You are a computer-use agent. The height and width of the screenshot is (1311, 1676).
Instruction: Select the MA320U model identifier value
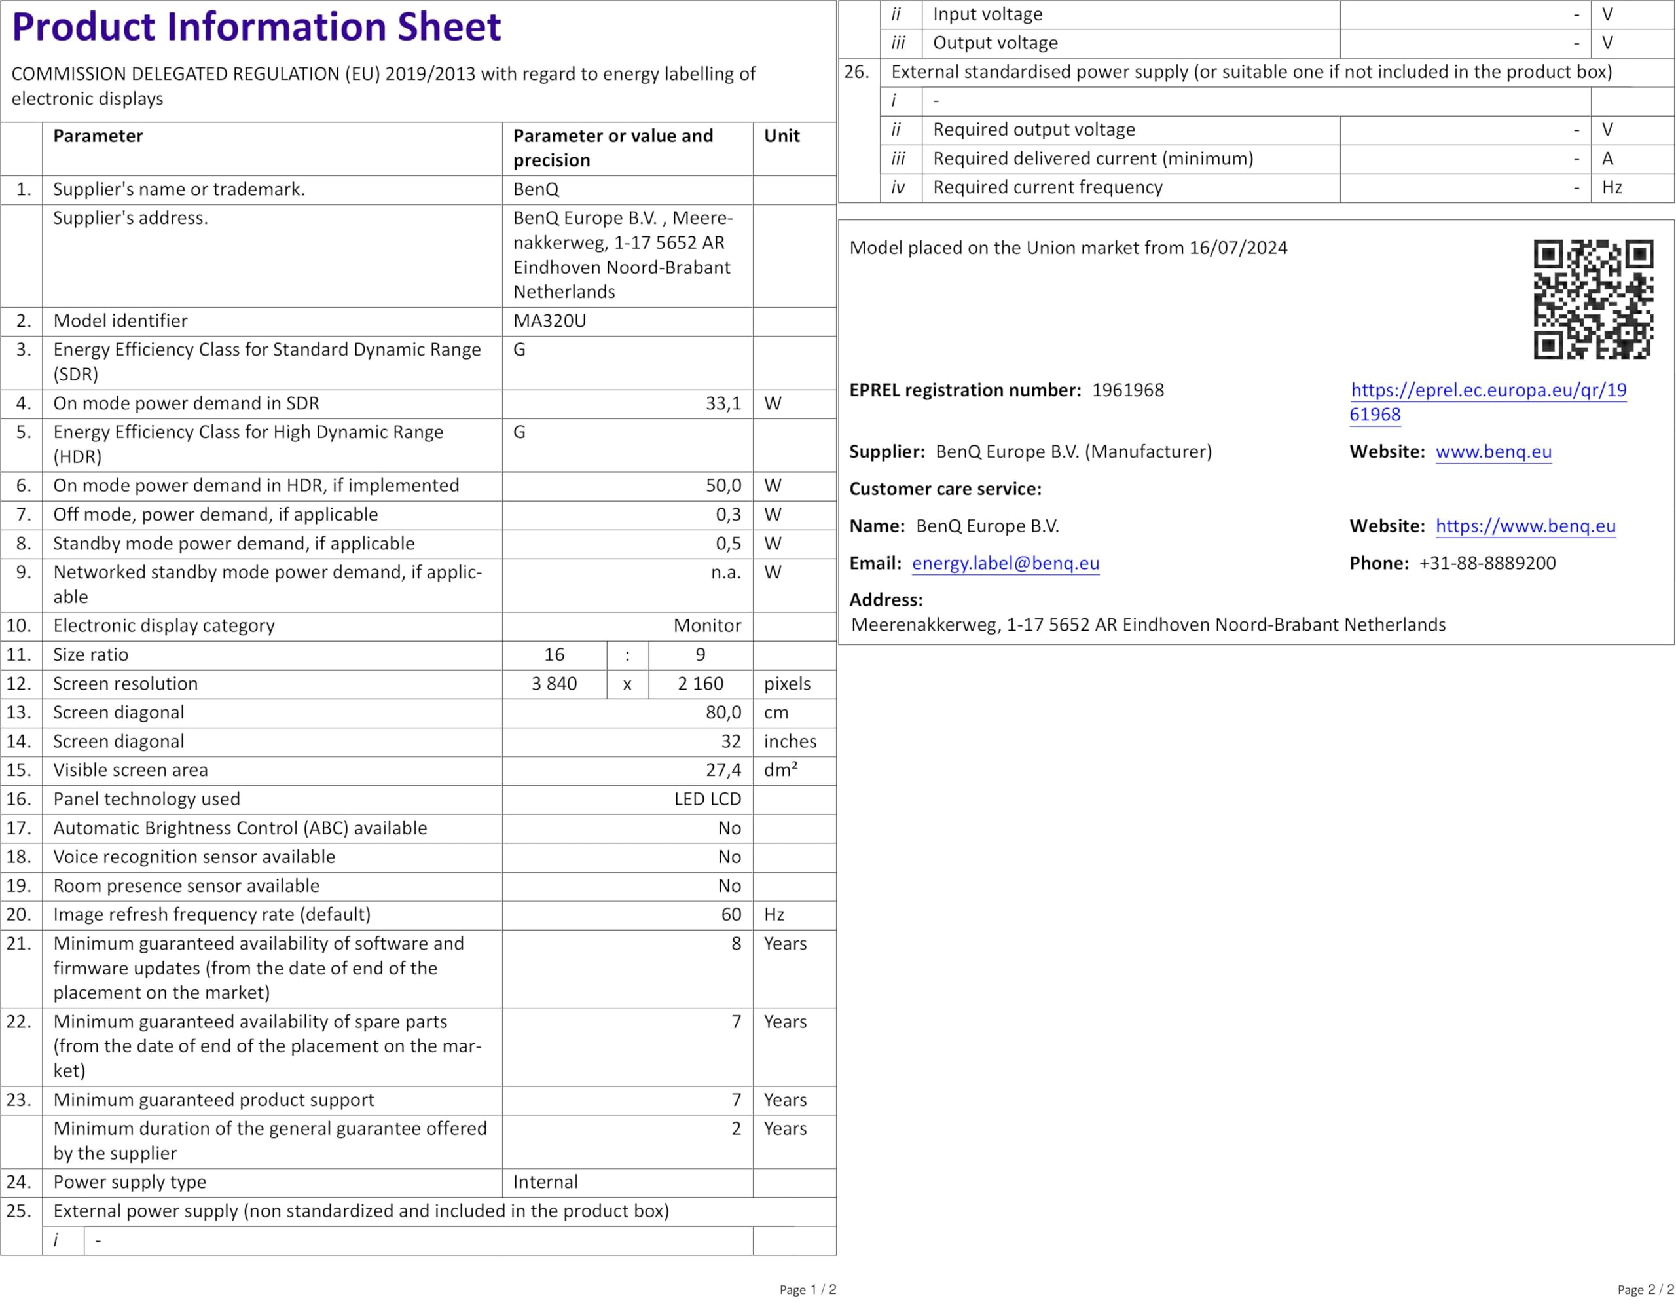click(x=549, y=321)
